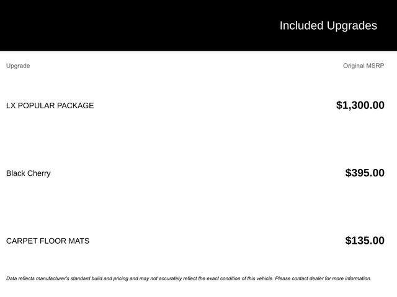Click the word 'MSRP' in the column header
This screenshot has height=297, width=397.
click(374, 66)
